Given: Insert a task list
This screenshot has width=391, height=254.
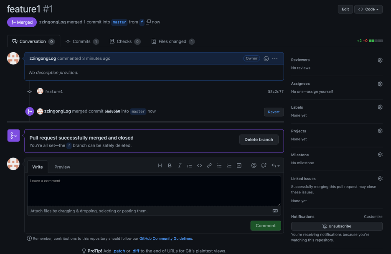Looking at the screenshot, I should [x=239, y=165].
